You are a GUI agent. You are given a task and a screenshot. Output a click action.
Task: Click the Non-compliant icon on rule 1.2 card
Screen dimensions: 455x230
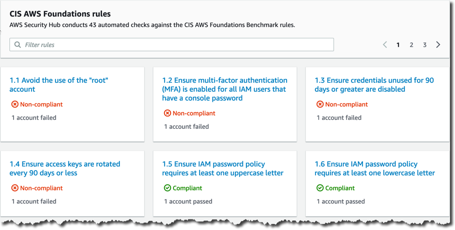pyautogui.click(x=167, y=113)
